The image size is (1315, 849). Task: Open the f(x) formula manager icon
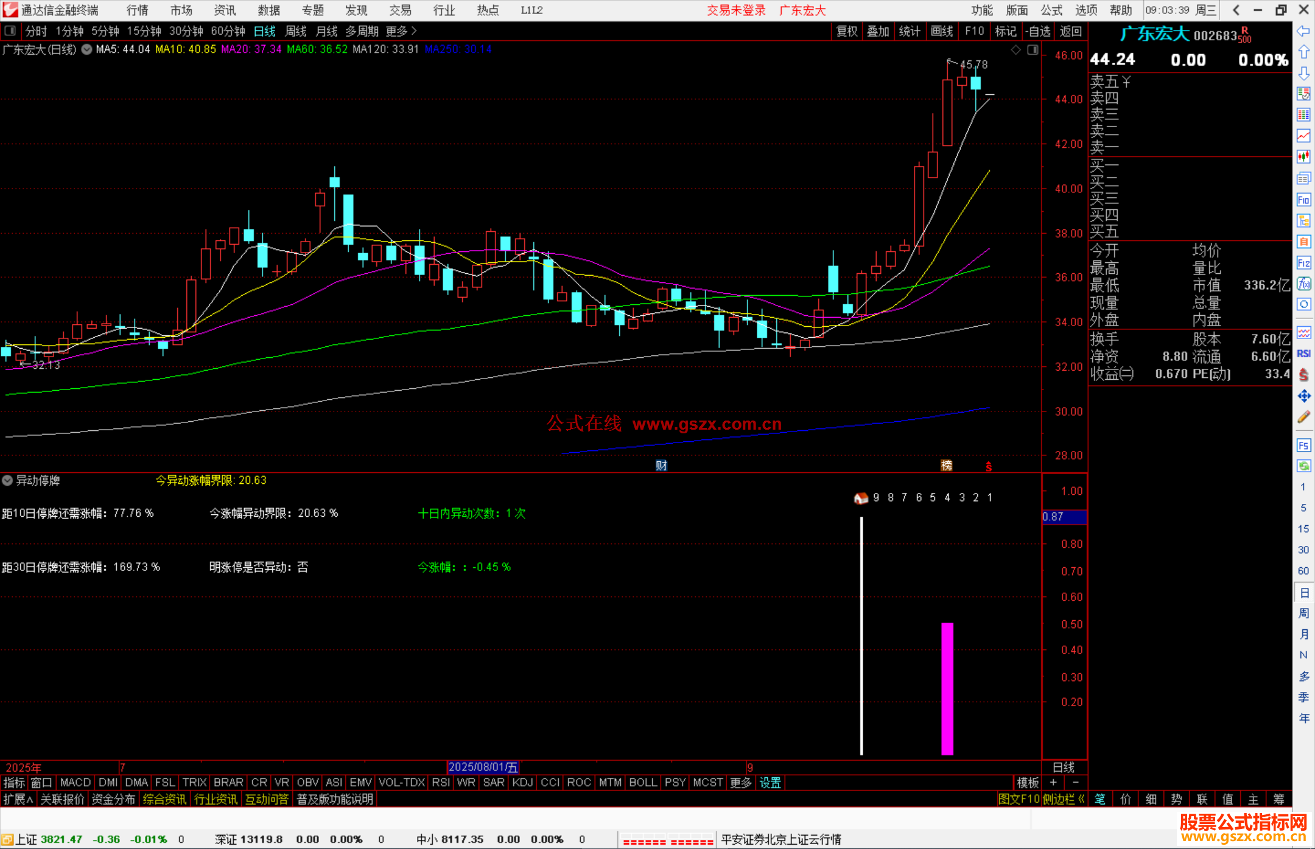[1303, 284]
